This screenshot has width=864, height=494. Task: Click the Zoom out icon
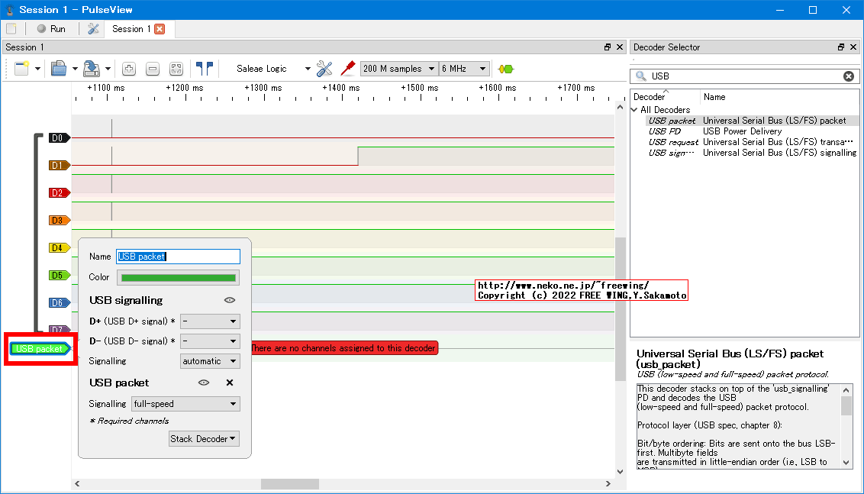153,69
